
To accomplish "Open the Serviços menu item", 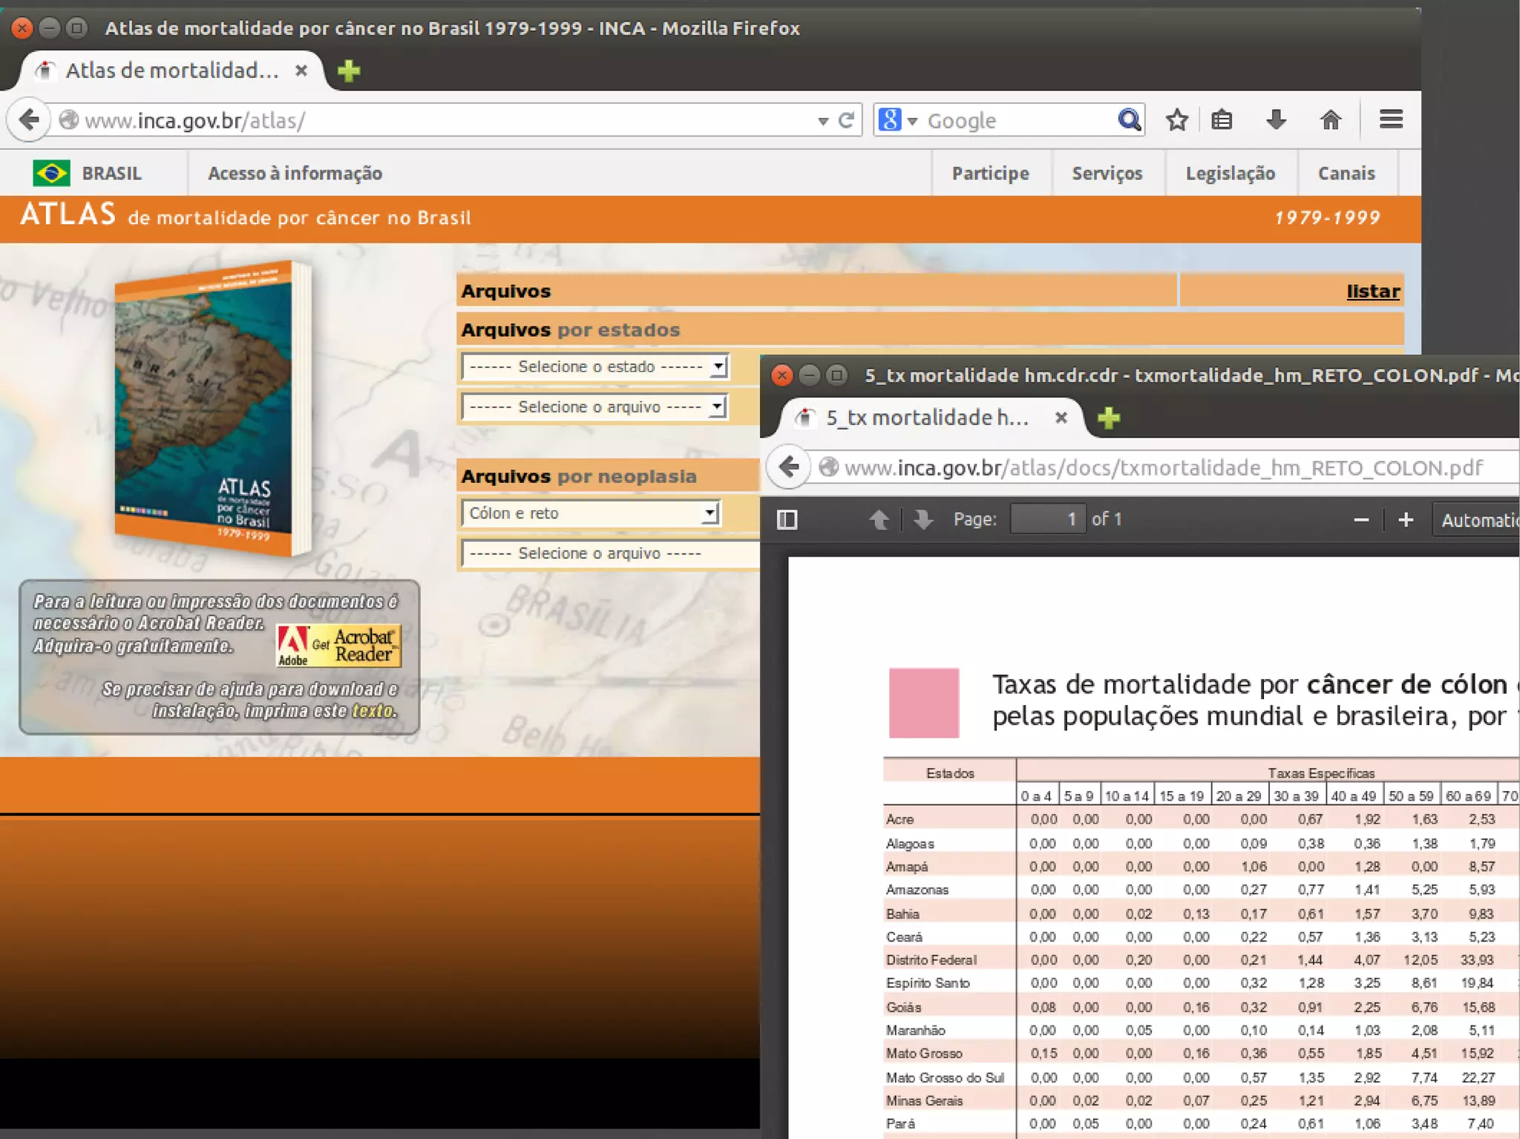I will point(1107,174).
